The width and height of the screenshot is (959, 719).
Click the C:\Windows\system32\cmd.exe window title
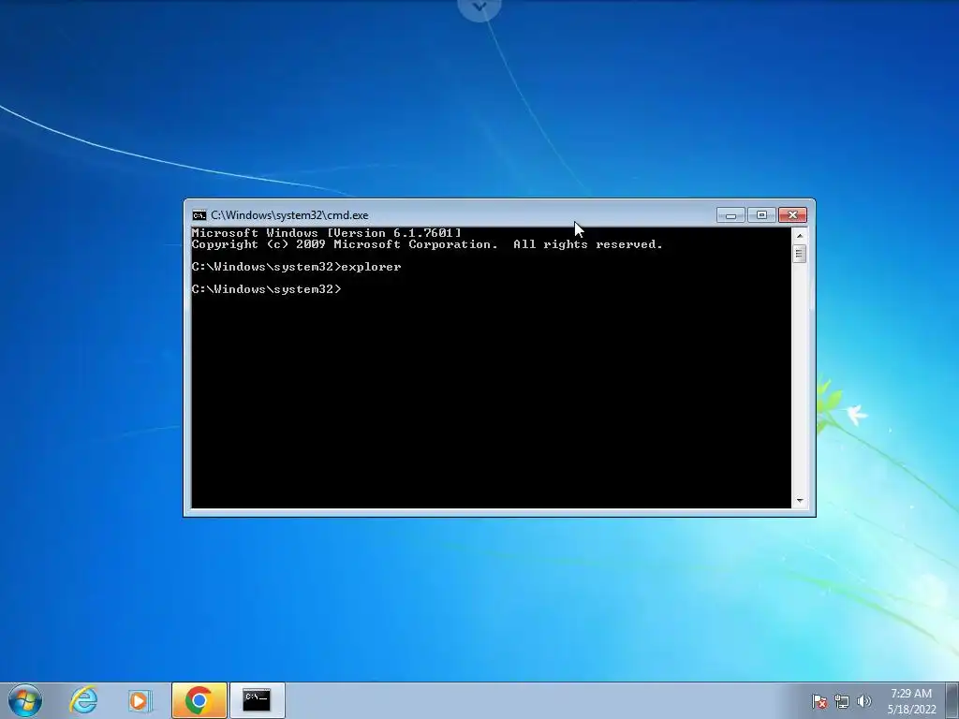[x=290, y=215]
